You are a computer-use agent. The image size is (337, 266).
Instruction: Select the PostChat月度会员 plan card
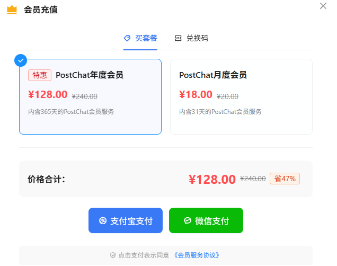pos(241,96)
